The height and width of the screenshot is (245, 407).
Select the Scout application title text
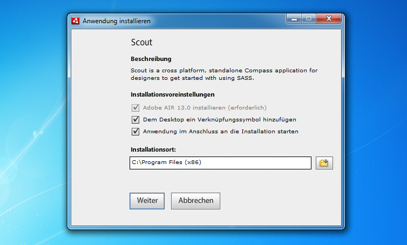(x=141, y=42)
